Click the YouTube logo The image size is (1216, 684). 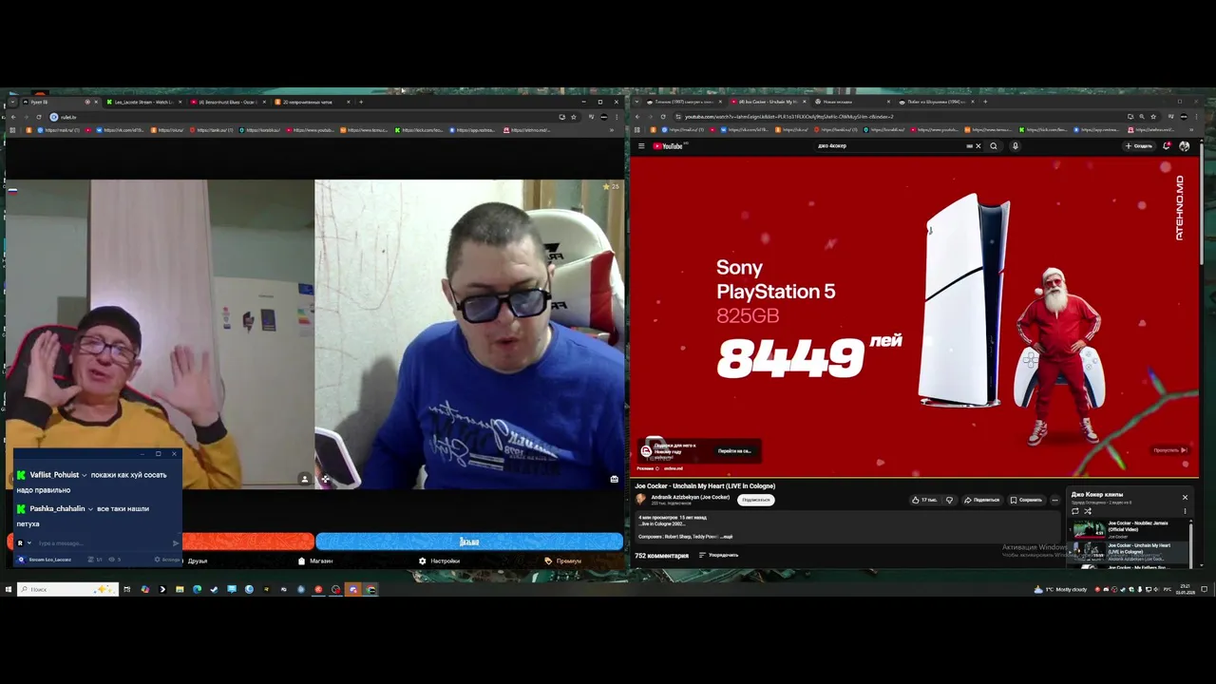[670, 146]
